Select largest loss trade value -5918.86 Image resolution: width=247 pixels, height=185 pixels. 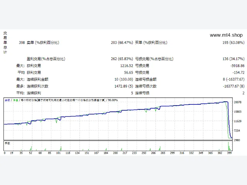pos(237,66)
